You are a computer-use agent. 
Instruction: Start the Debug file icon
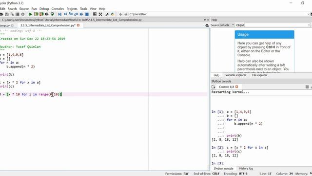pos(59,14)
